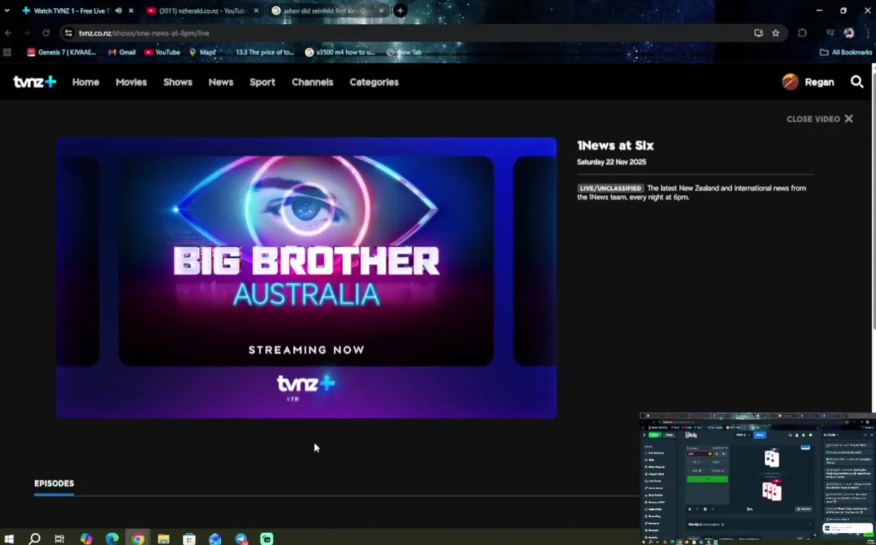
Task: Open Shows in TVNZ+ navigation
Action: click(x=178, y=82)
